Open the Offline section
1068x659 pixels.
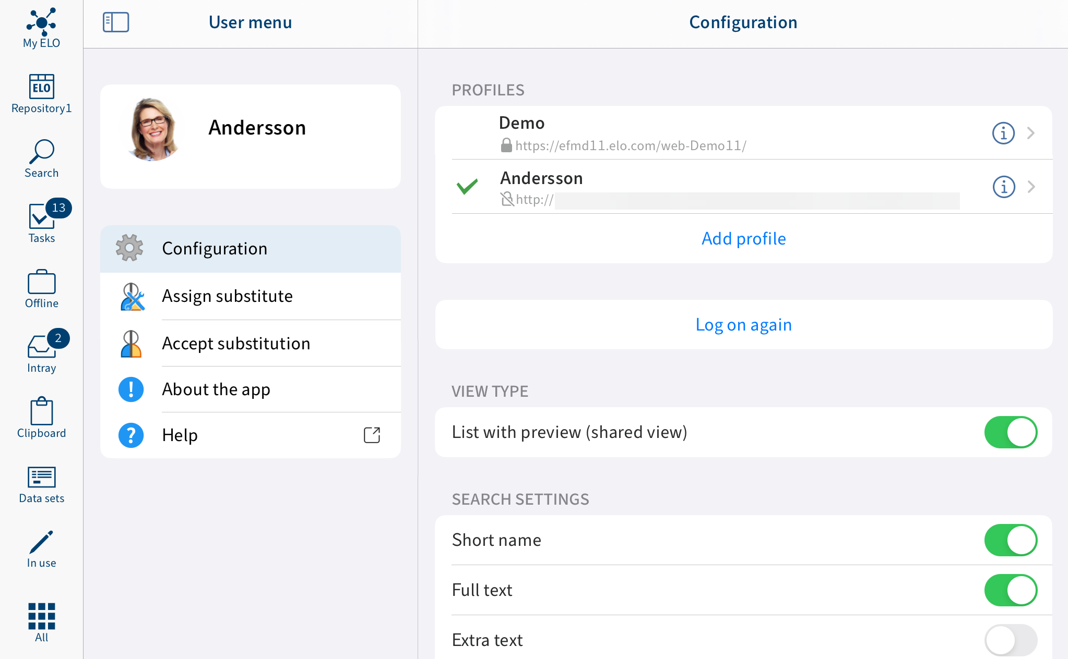coord(40,289)
